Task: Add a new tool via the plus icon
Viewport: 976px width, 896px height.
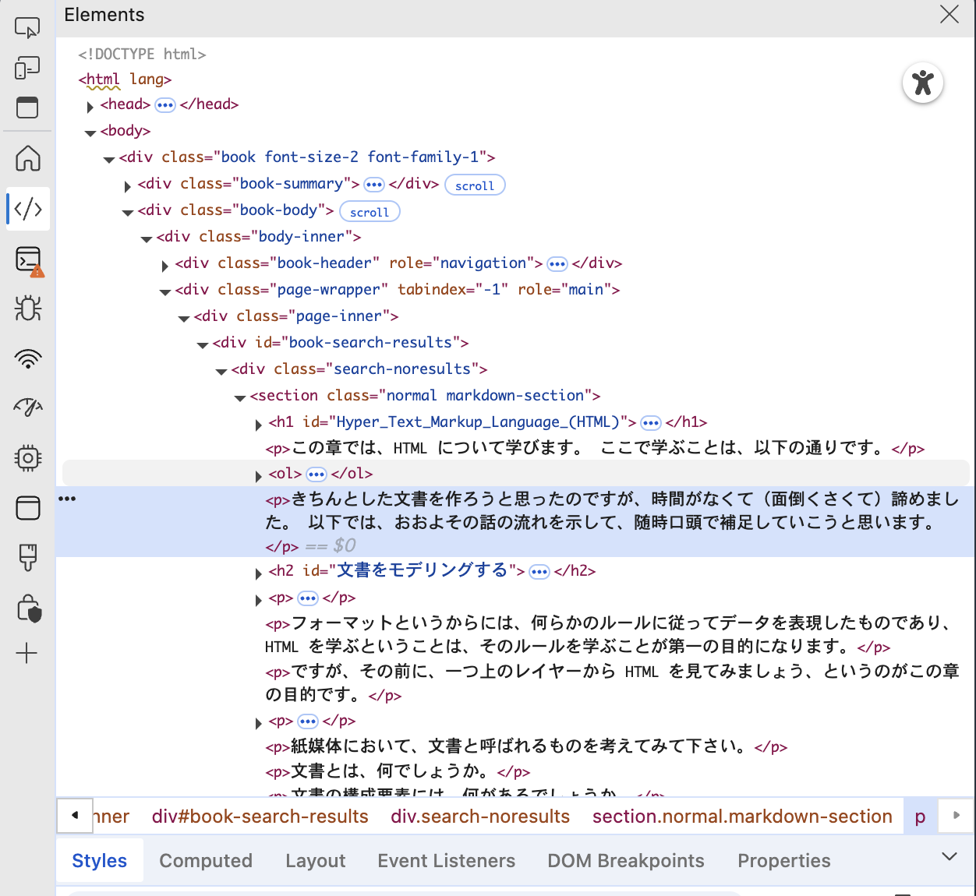Action: click(x=27, y=653)
